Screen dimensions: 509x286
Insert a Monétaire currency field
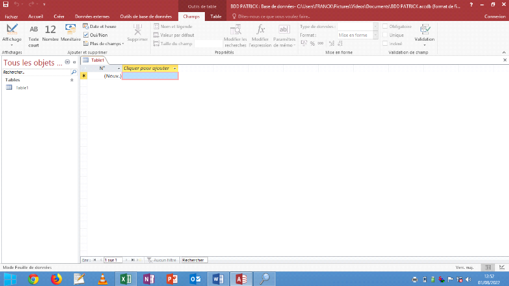coord(71,33)
